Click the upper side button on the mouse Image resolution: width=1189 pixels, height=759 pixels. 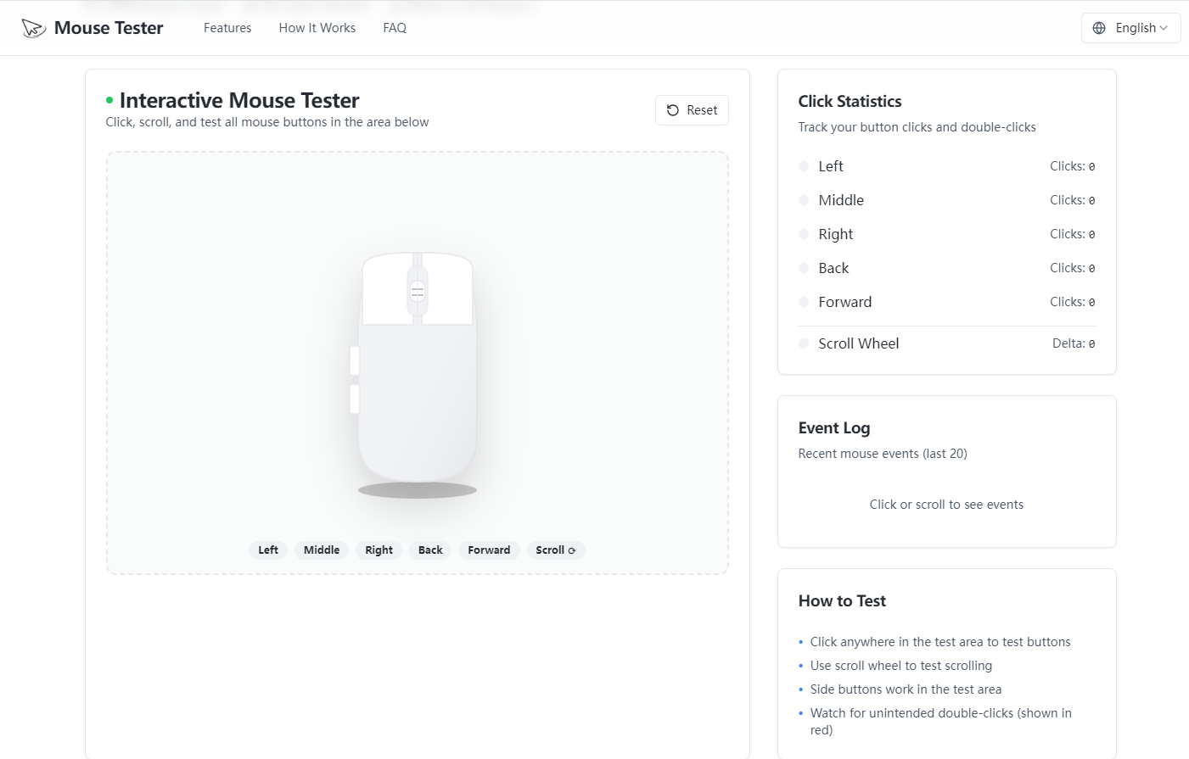[x=354, y=360]
